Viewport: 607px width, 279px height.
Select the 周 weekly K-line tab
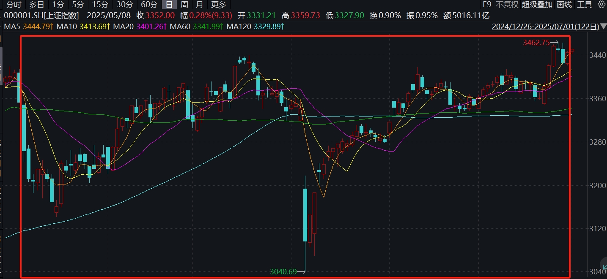(x=184, y=5)
